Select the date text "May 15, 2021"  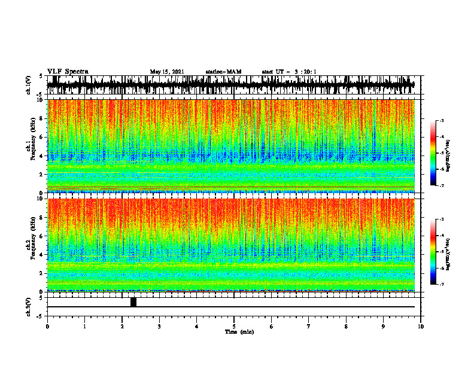tap(167, 72)
